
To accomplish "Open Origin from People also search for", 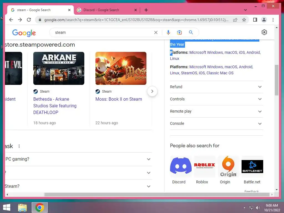I will coord(228,170).
